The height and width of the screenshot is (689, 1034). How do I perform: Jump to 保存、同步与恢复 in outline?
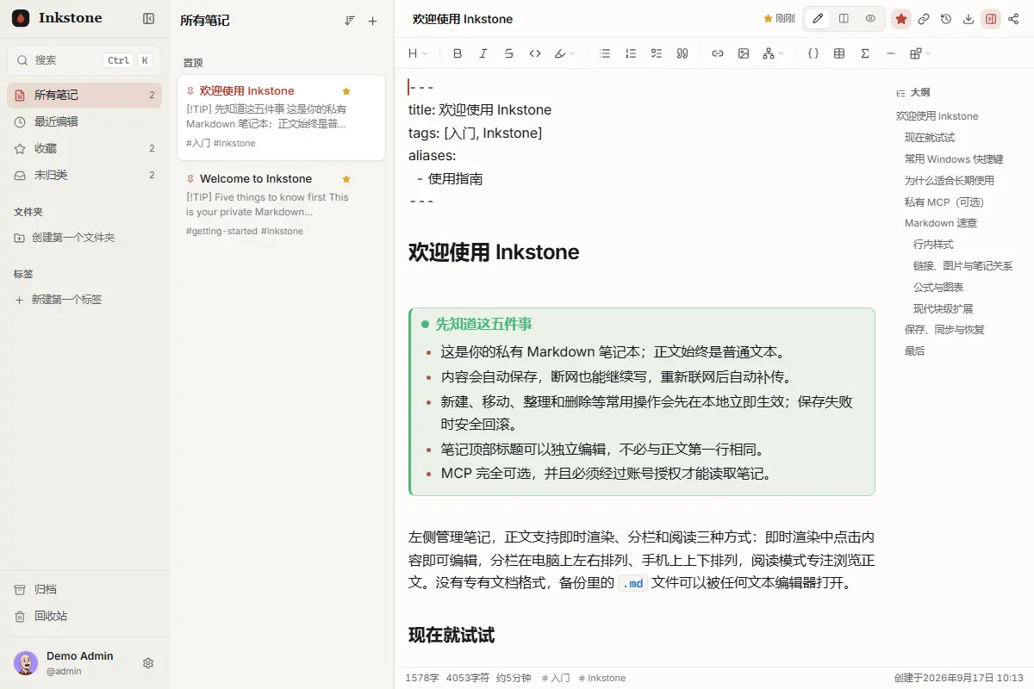[944, 330]
